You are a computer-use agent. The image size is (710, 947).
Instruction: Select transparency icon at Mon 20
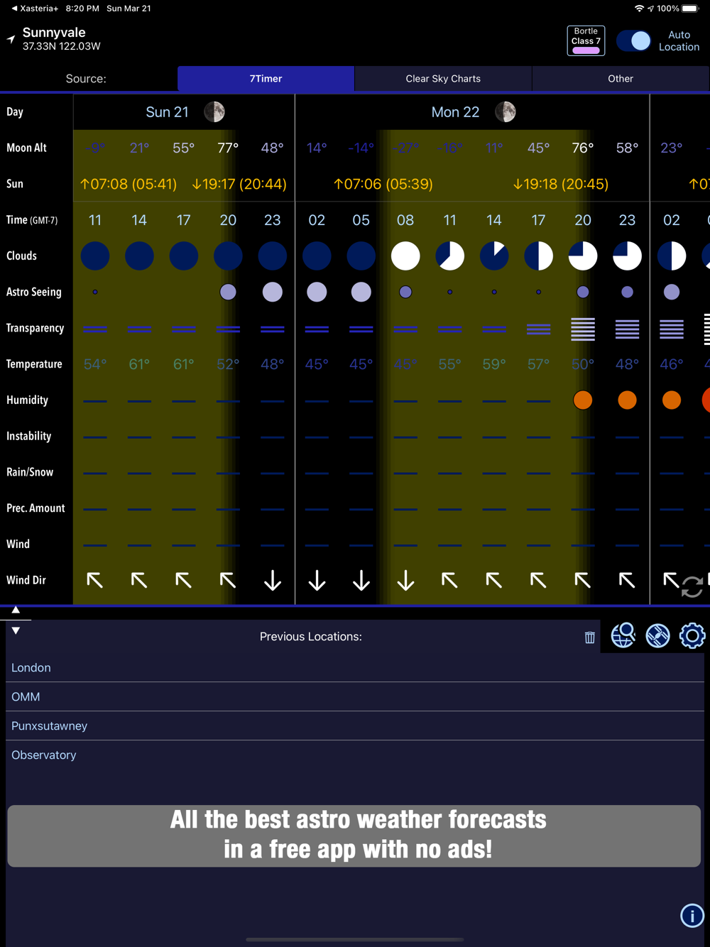(x=583, y=329)
